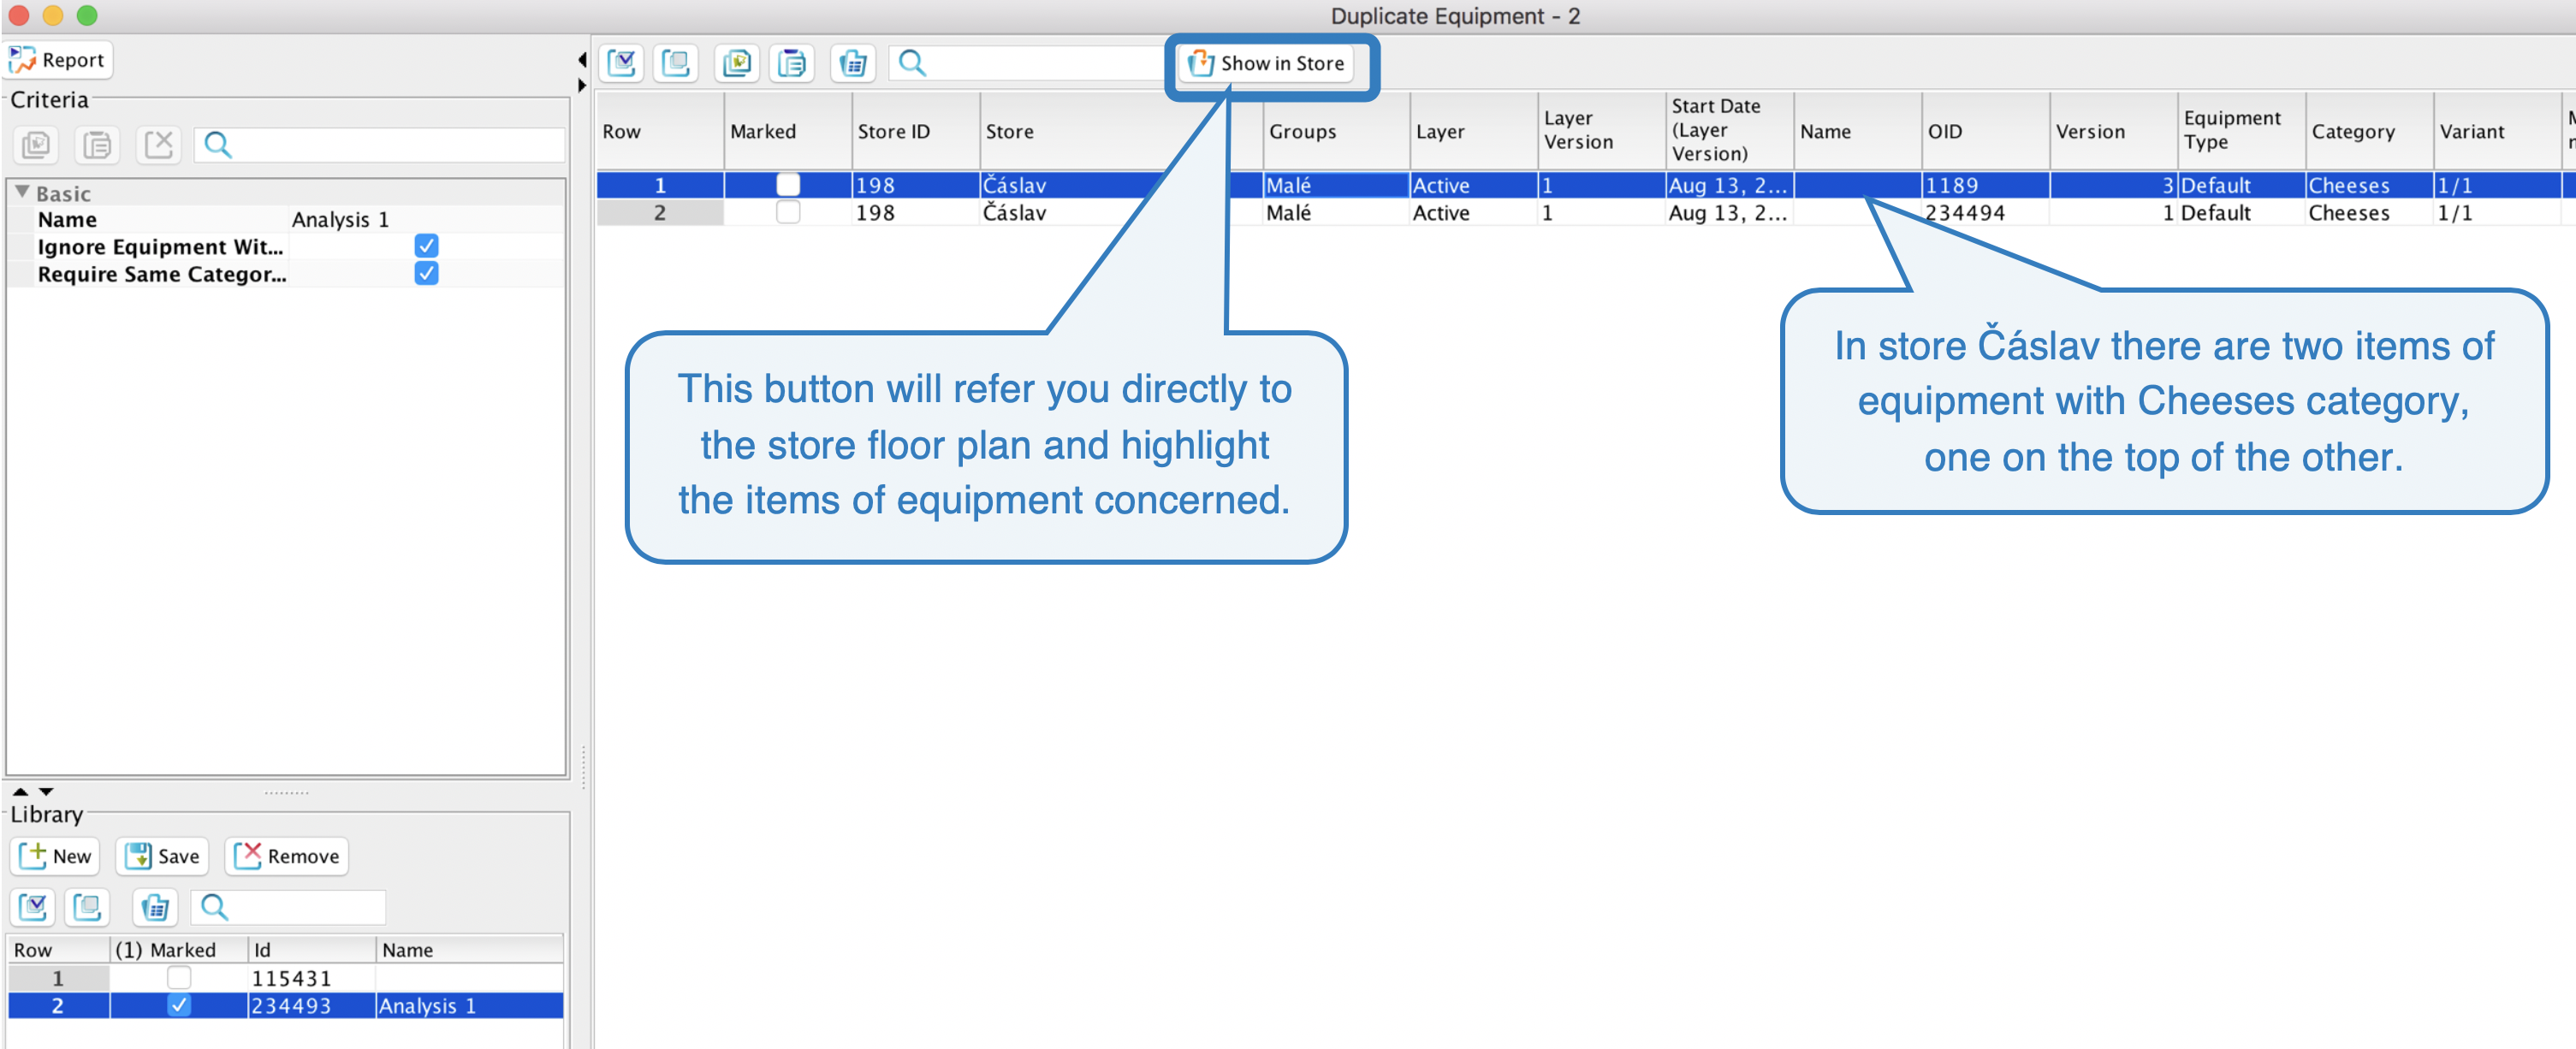Sort by Category column header
The height and width of the screenshot is (1049, 2576).
pyautogui.click(x=2352, y=131)
